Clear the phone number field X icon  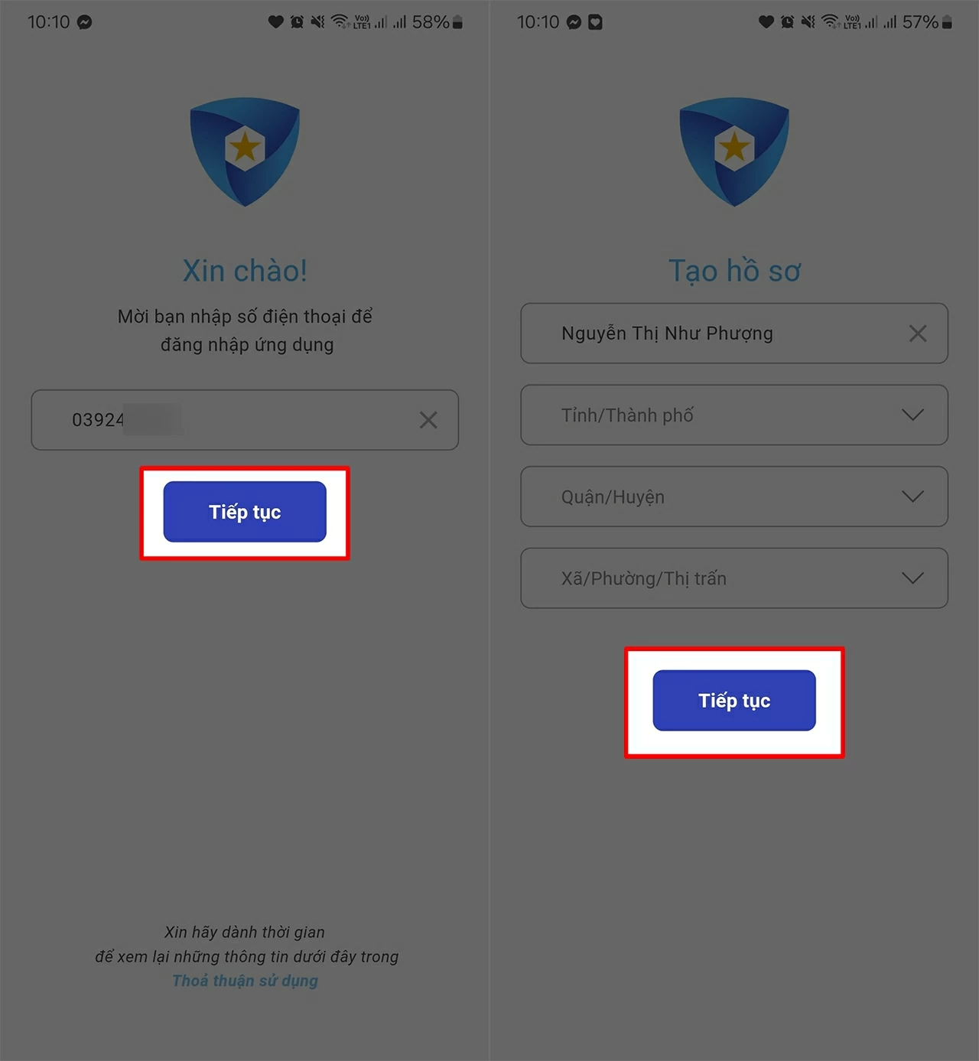pyautogui.click(x=428, y=420)
